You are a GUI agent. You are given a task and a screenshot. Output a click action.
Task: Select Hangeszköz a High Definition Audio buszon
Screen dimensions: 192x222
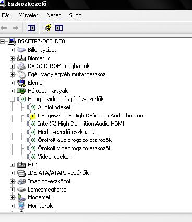tap(90, 116)
